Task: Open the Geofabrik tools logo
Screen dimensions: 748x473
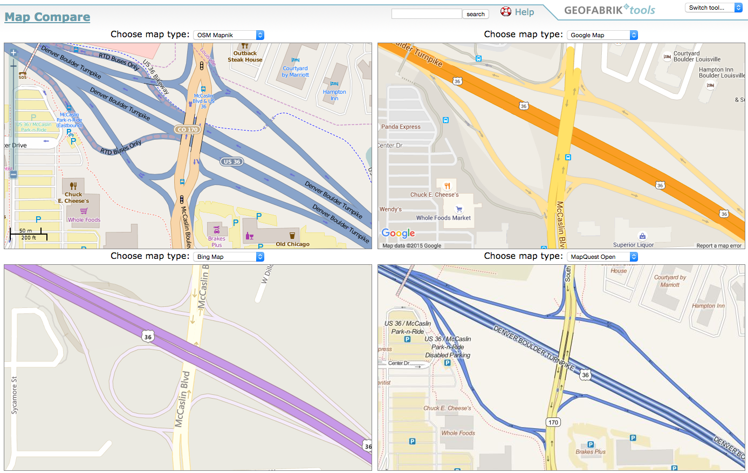Action: point(609,10)
